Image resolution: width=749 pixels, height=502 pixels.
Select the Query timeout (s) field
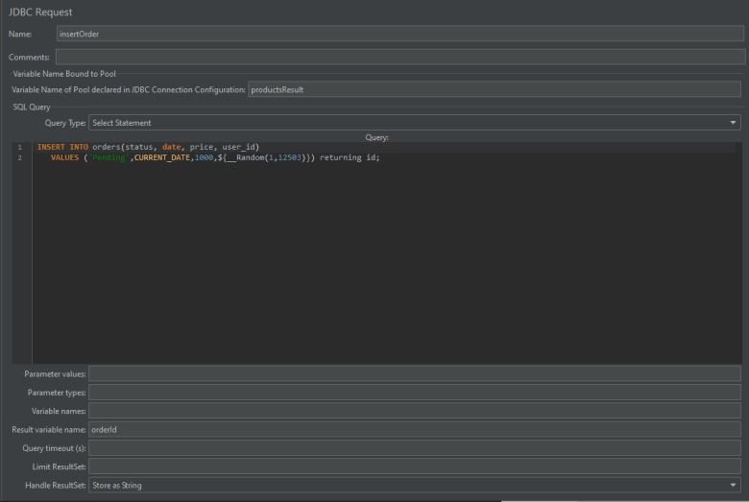tap(414, 448)
